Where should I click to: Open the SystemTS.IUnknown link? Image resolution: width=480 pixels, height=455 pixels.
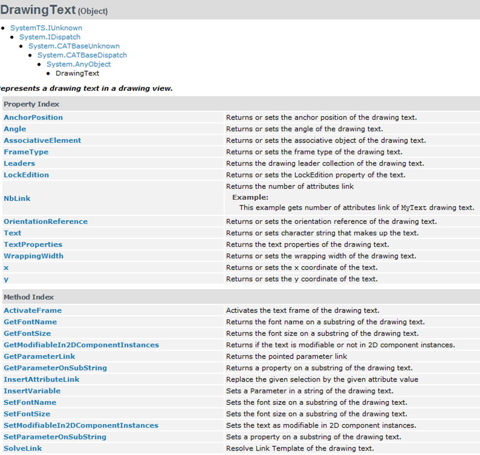[x=46, y=28]
